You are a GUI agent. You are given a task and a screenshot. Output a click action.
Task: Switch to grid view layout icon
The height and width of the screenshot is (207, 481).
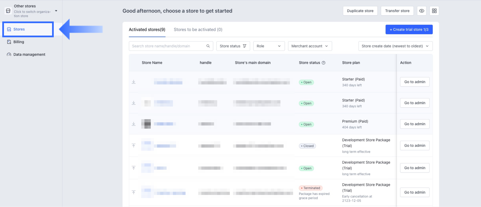[x=434, y=11]
